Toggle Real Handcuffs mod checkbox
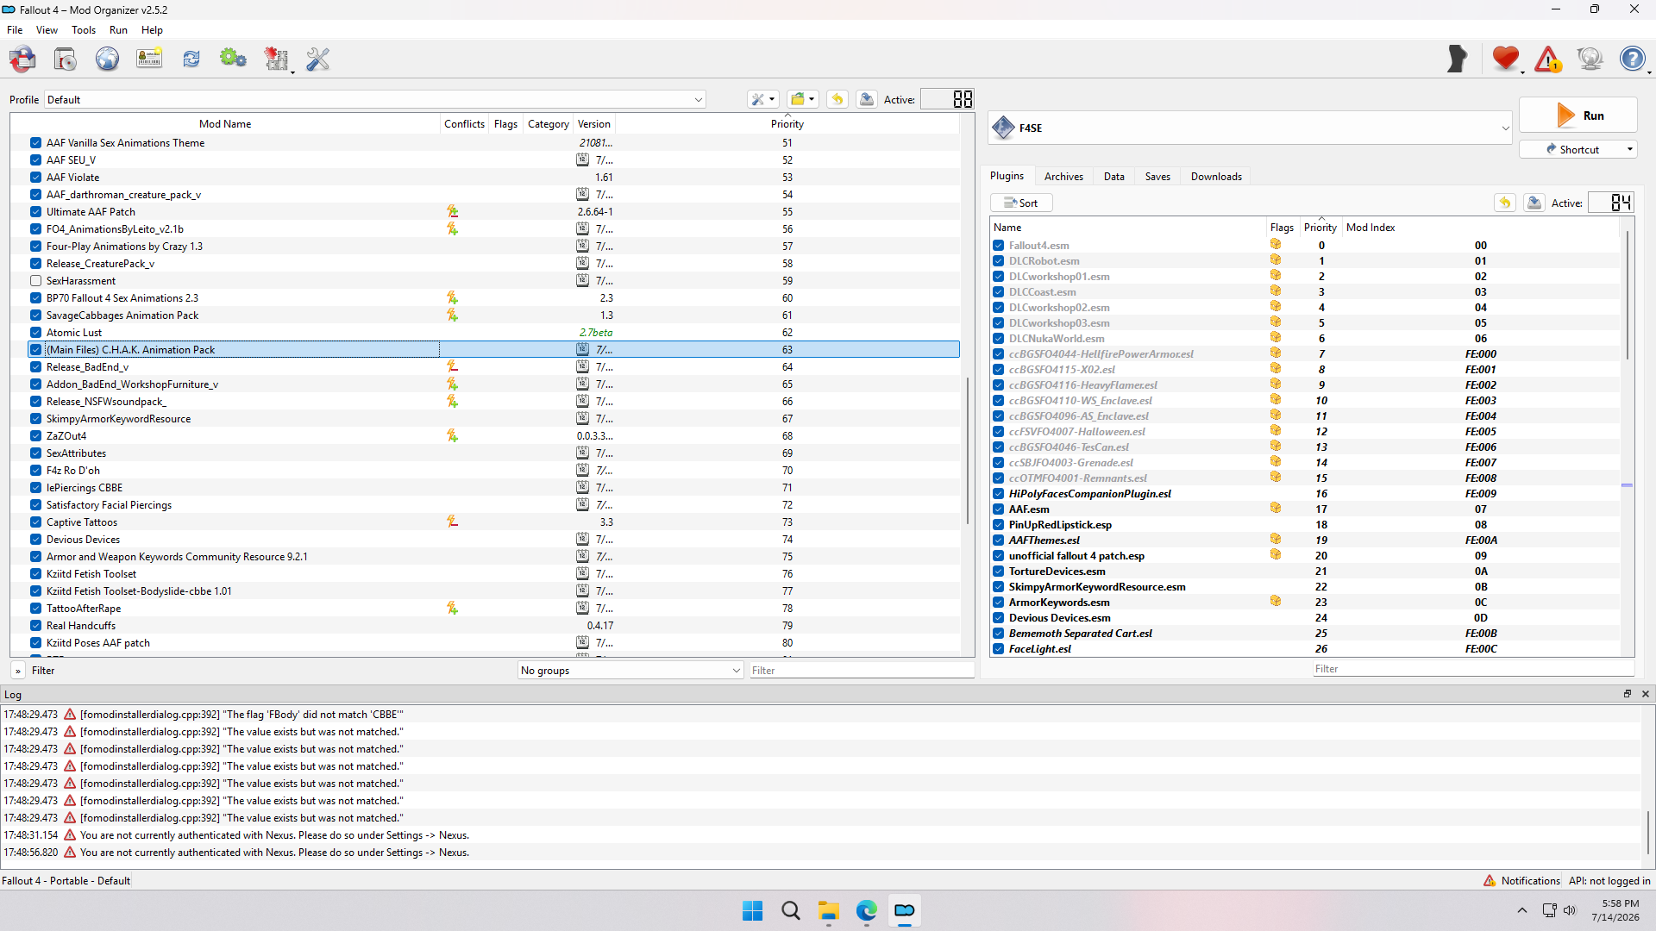Viewport: 1656px width, 931px height. pos(35,625)
